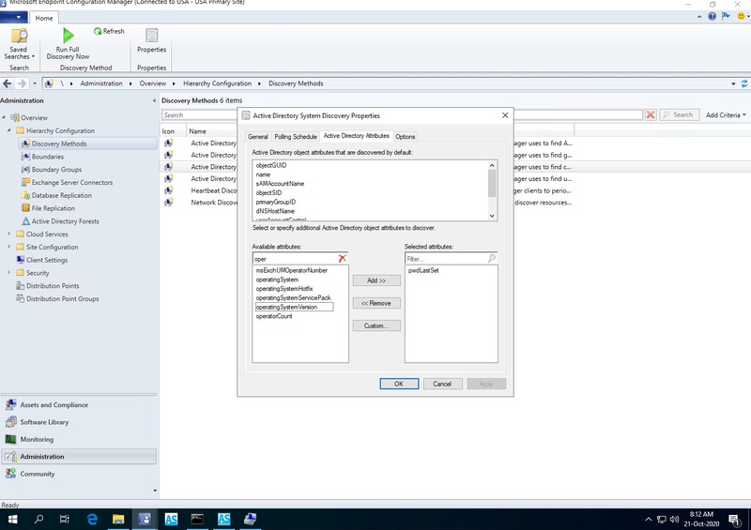
Task: Select the Client Settings tree item
Action: tap(47, 260)
